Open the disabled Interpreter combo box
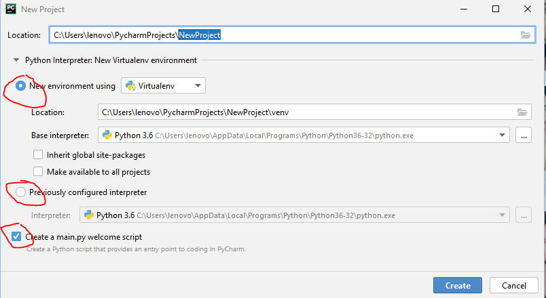The width and height of the screenshot is (546, 298). [x=295, y=215]
